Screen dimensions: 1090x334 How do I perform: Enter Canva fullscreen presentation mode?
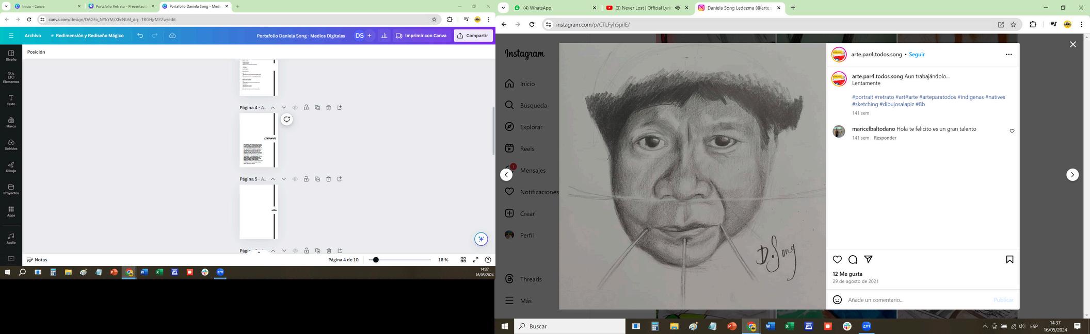(476, 260)
